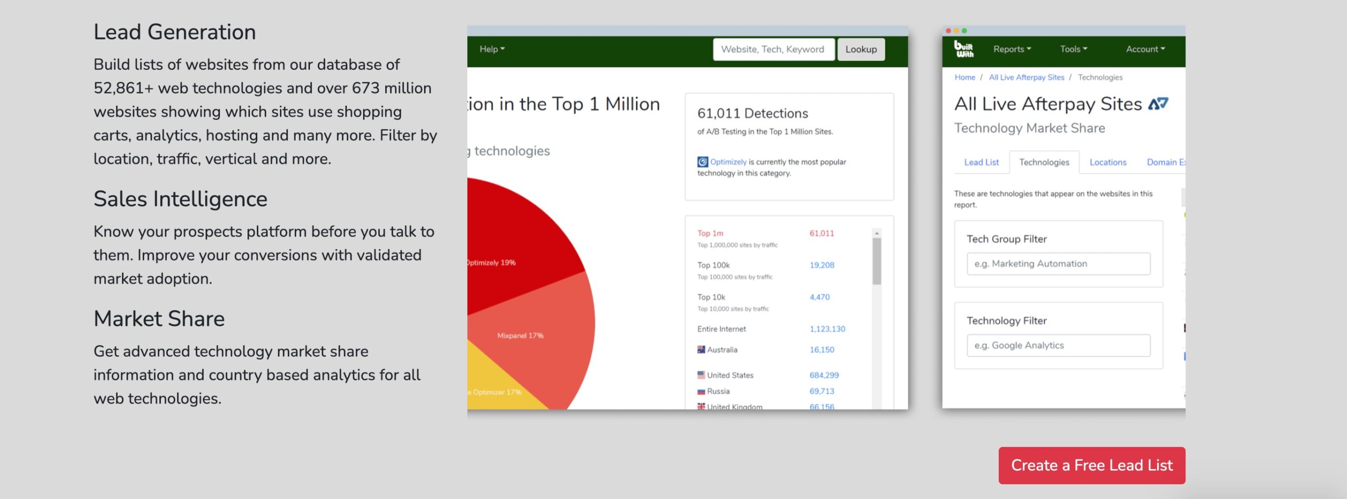Click the Russia flag icon
The image size is (1347, 499).
pyautogui.click(x=701, y=391)
